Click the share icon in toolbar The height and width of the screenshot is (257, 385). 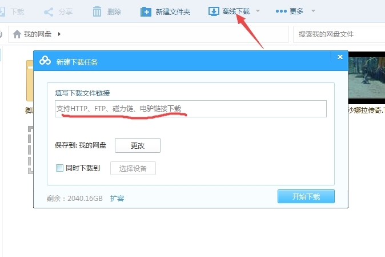[x=49, y=12]
